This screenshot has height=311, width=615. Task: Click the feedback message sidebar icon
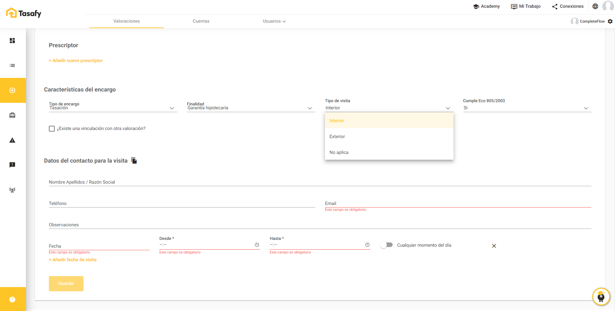click(12, 165)
